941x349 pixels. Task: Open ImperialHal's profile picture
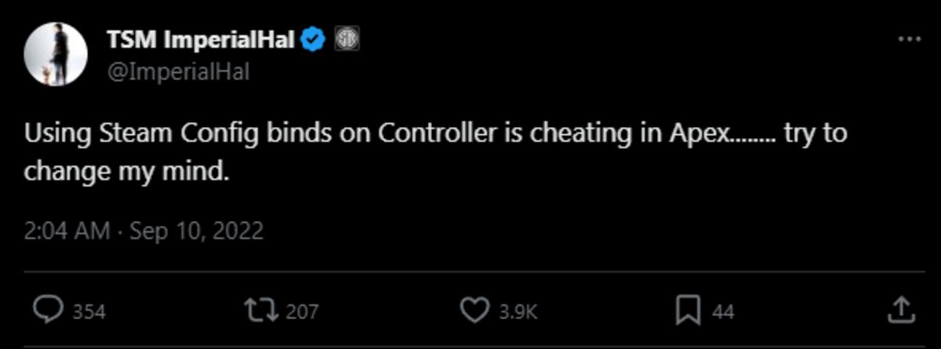[x=55, y=53]
